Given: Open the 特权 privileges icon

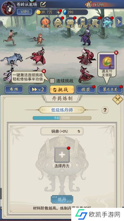Looking at the screenshot, I should click(83, 23).
